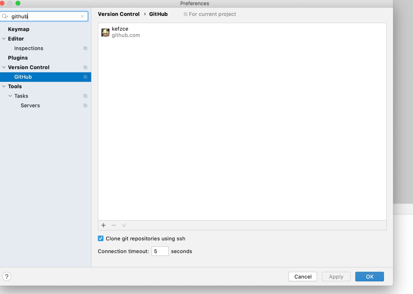The image size is (413, 294).
Task: Select Editor in settings tree
Action: 16,39
